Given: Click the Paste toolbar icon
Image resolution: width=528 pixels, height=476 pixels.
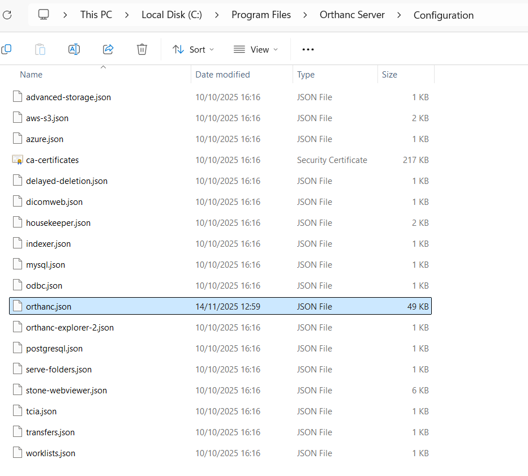Looking at the screenshot, I should 40,49.
